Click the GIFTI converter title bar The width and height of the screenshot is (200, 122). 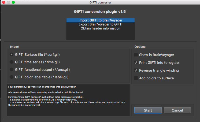click(x=100, y=2)
